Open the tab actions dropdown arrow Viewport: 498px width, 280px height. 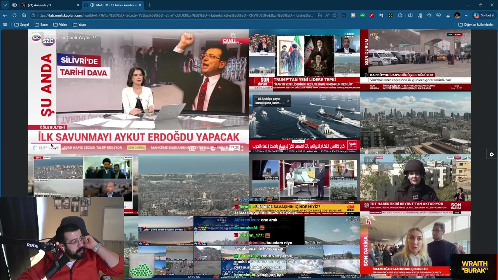pos(5,5)
